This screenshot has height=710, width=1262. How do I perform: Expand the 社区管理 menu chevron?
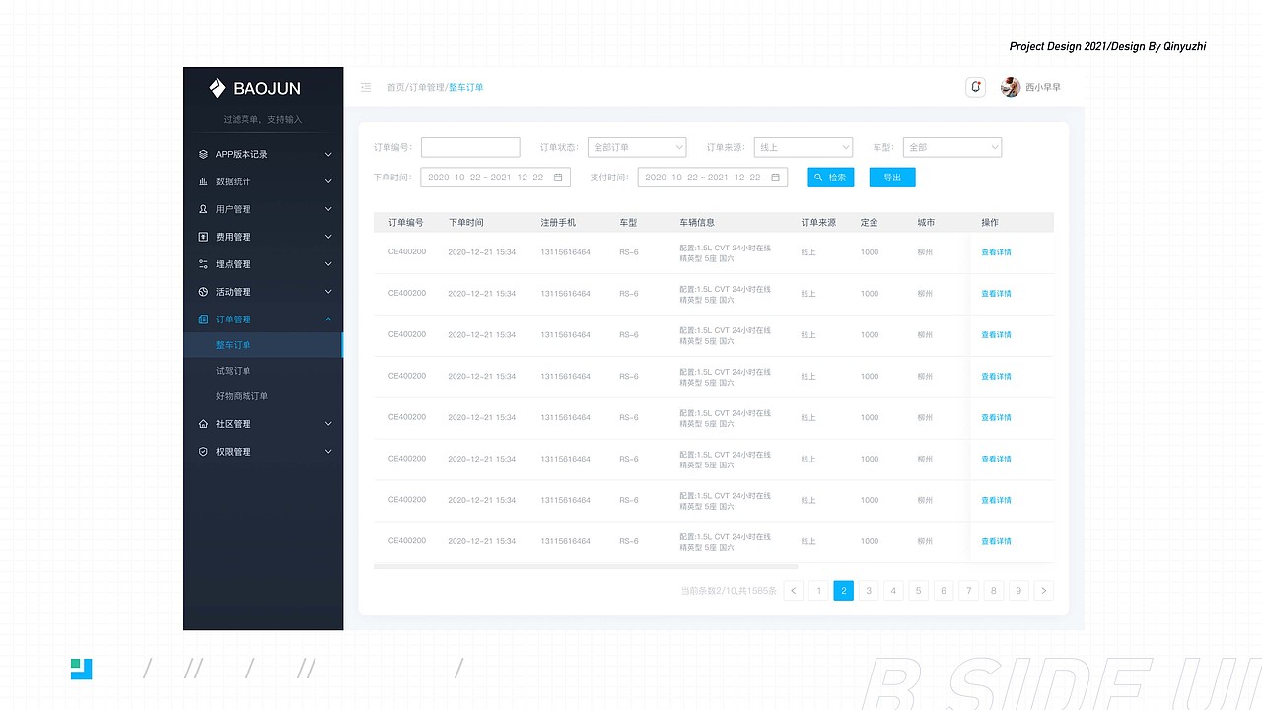click(328, 424)
